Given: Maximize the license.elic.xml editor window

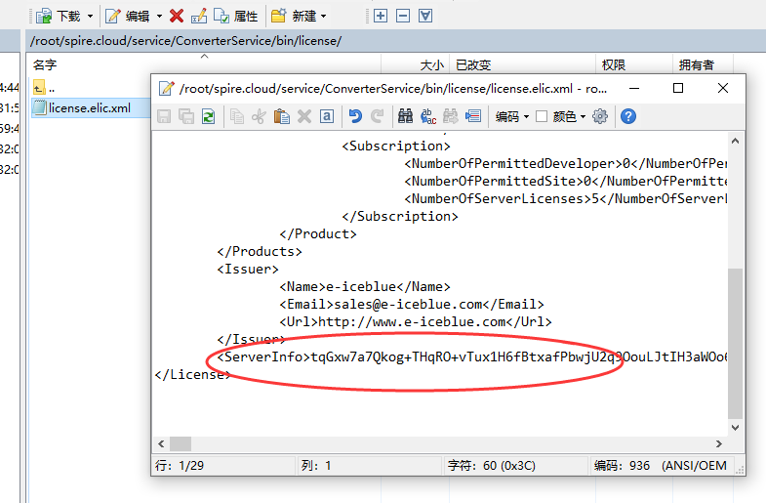Looking at the screenshot, I should click(x=678, y=88).
